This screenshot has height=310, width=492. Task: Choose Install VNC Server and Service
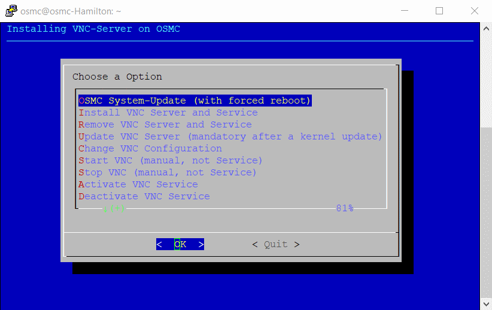tap(168, 113)
